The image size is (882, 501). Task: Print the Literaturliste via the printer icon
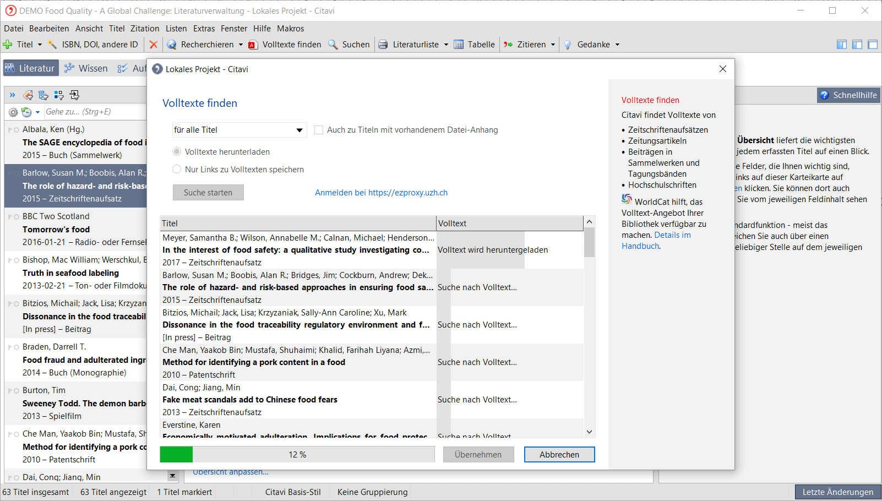click(x=383, y=45)
